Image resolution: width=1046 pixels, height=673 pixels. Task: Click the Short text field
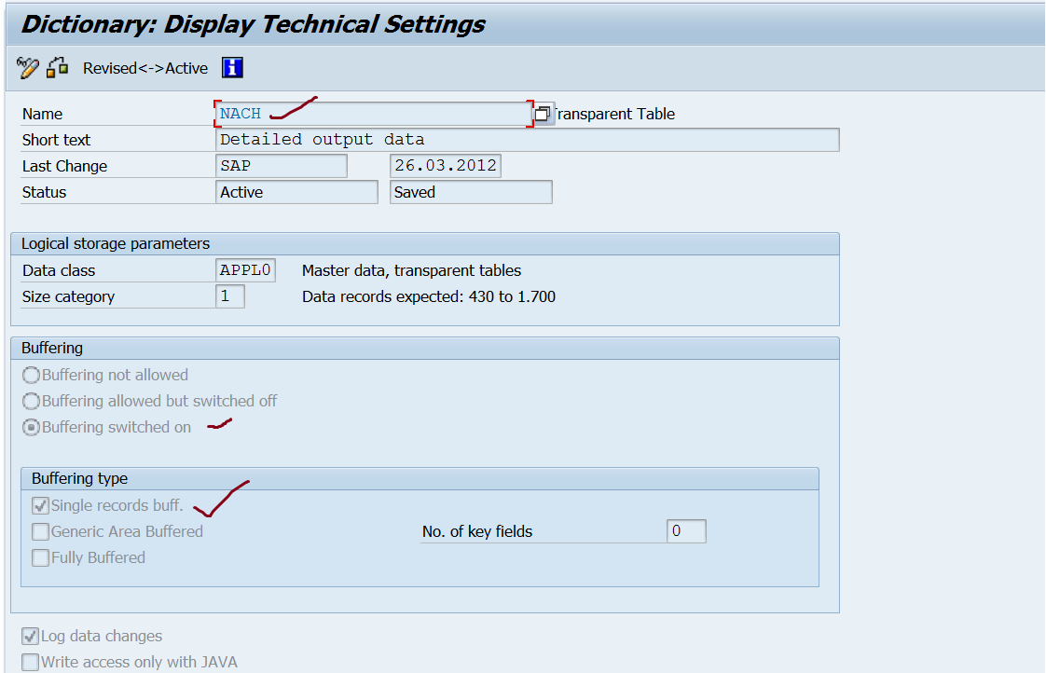pyautogui.click(x=527, y=140)
